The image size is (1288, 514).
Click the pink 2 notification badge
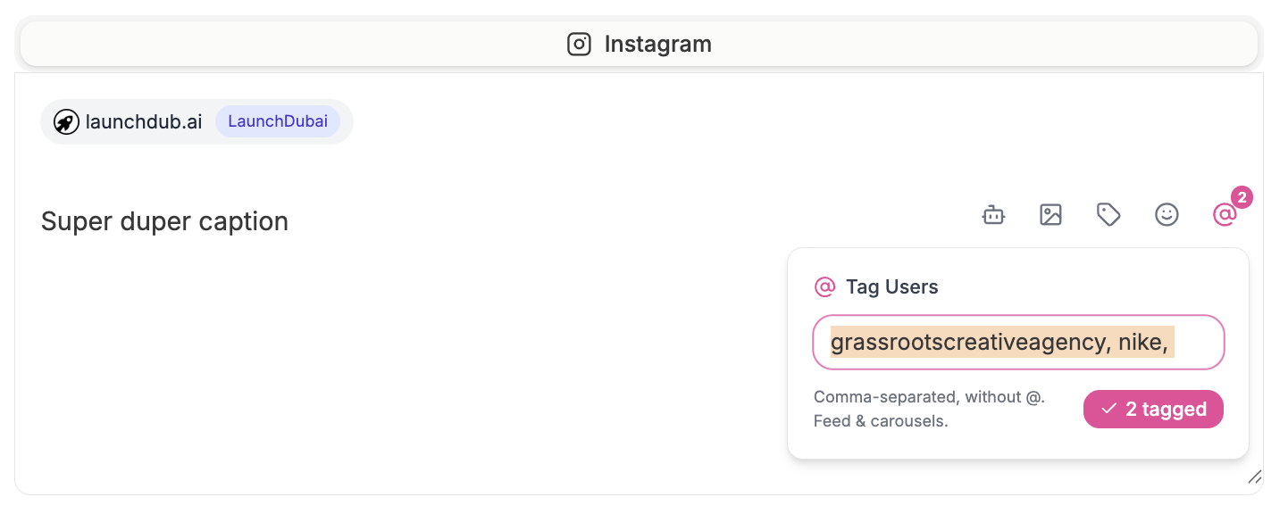(1242, 197)
